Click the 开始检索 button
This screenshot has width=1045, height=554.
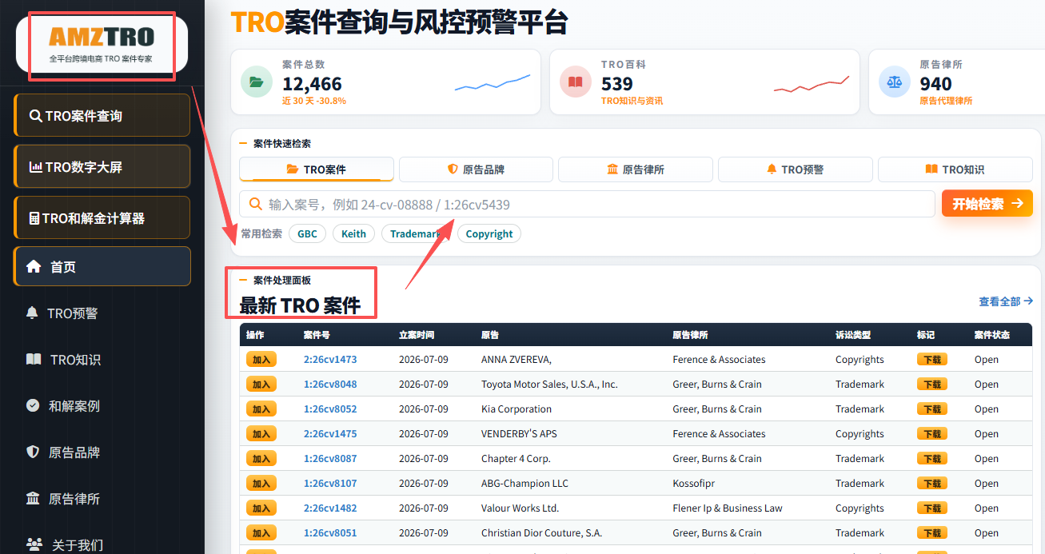tap(987, 203)
